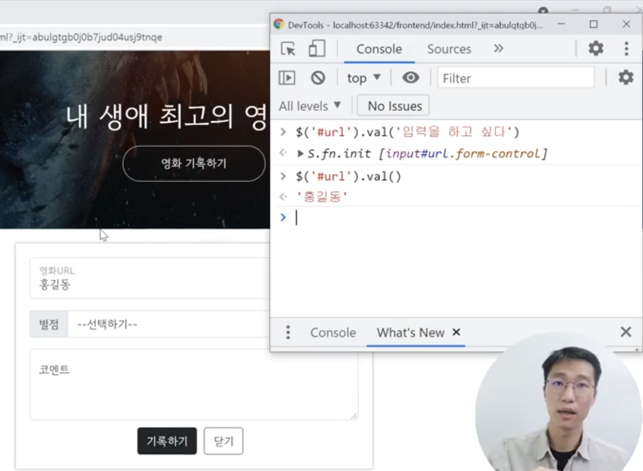The height and width of the screenshot is (471, 643).
Task: Minimize the DevTools window
Action: pyautogui.click(x=561, y=24)
